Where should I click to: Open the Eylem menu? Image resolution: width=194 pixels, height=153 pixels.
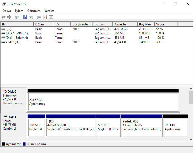tap(19, 11)
